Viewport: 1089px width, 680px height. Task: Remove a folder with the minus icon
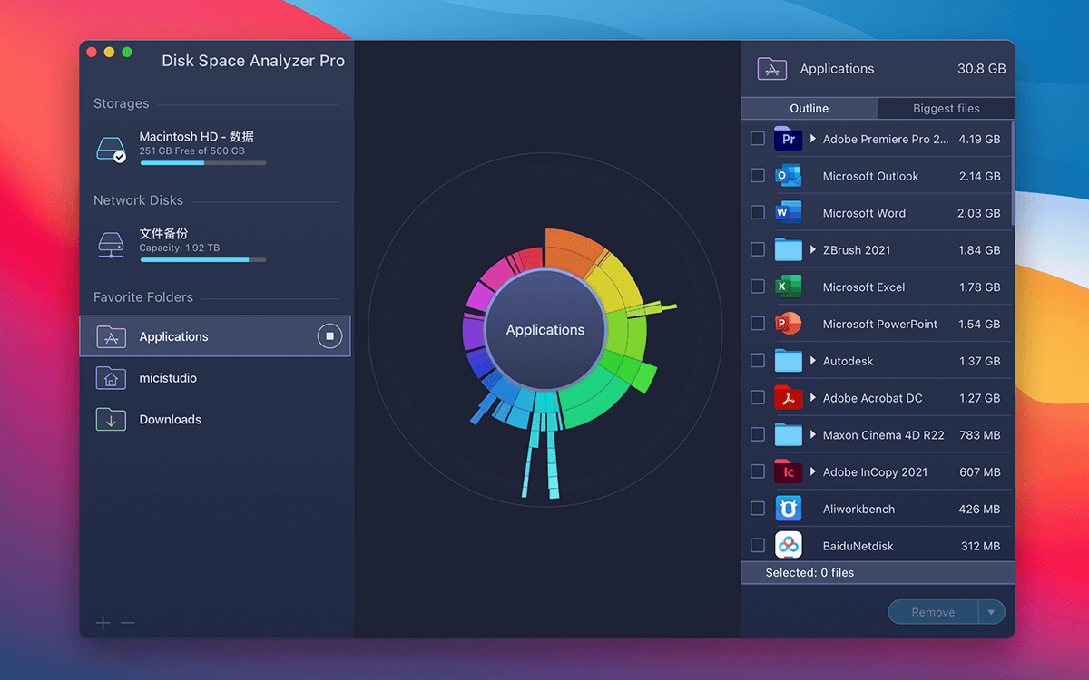[128, 622]
